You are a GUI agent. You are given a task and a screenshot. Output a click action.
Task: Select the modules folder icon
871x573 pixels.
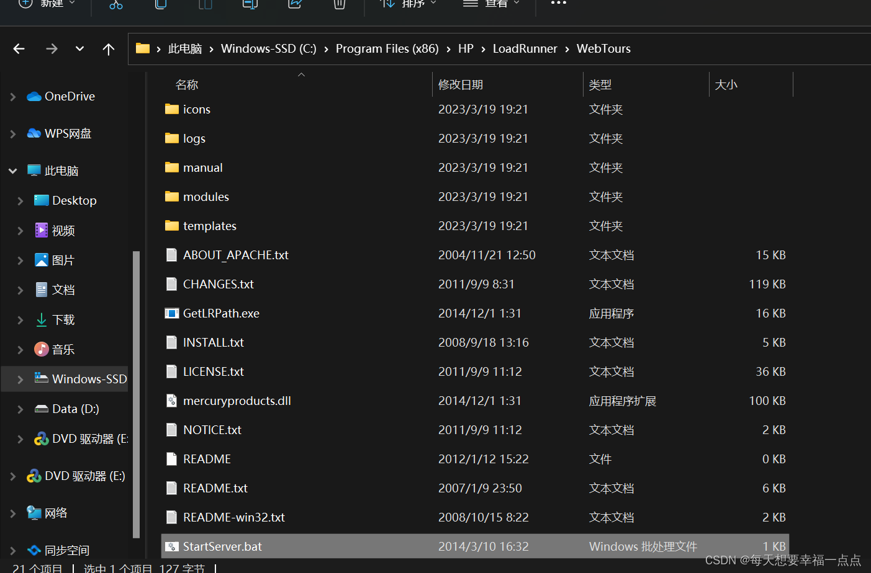172,197
